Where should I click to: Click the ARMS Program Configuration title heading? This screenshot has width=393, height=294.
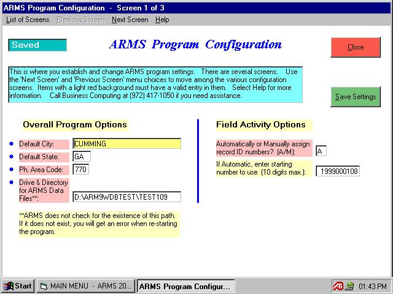tap(195, 45)
